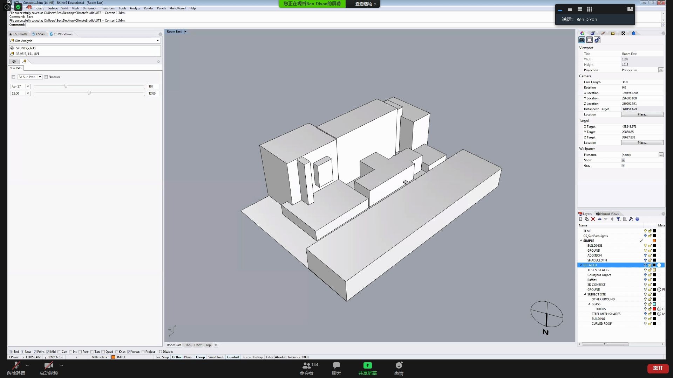Delete selected layer using red X icon

point(593,219)
